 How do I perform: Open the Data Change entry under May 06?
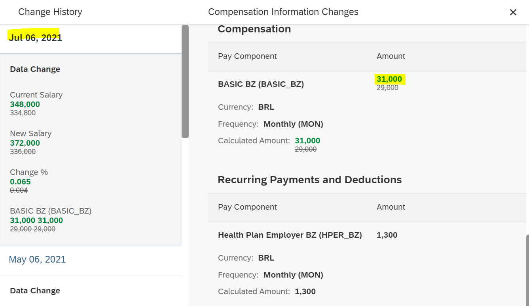tap(35, 291)
